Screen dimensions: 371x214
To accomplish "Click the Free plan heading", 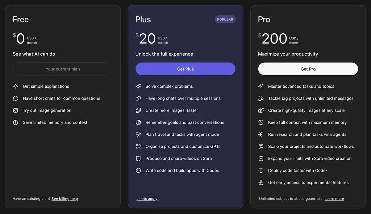I will pos(21,20).
